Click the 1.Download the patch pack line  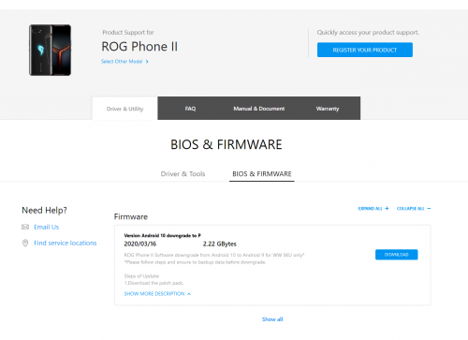[154, 283]
